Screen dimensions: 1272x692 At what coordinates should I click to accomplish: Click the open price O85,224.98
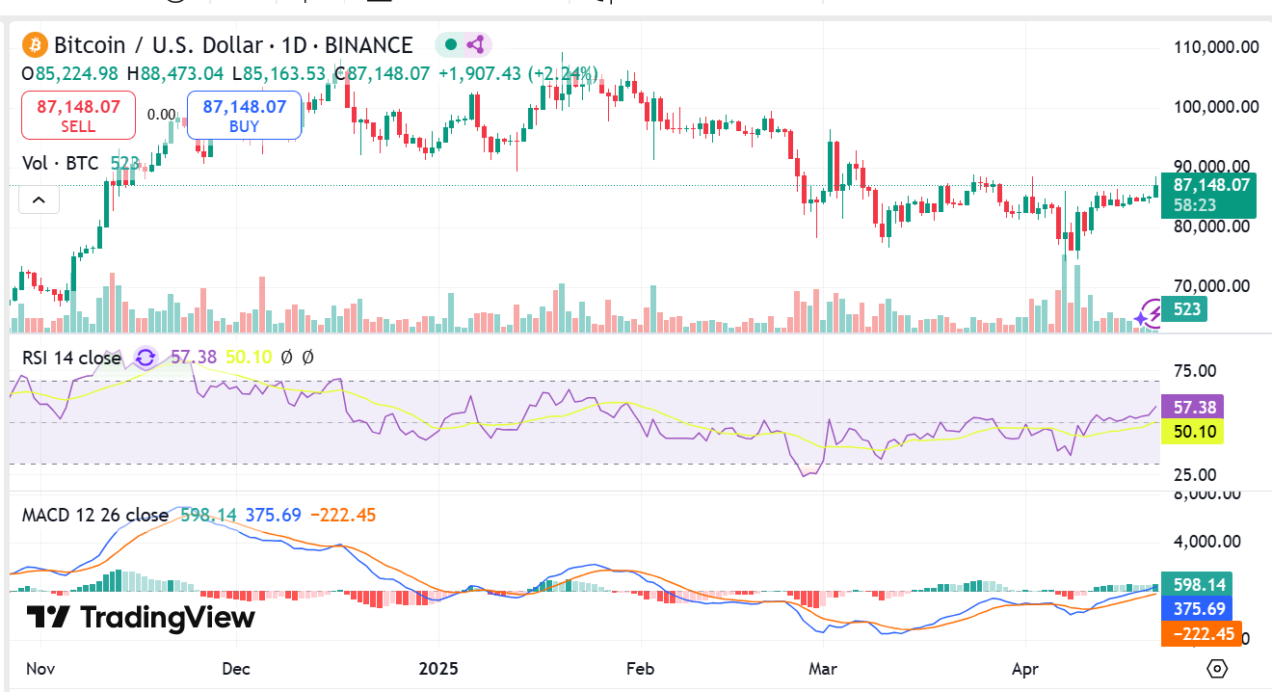point(70,73)
